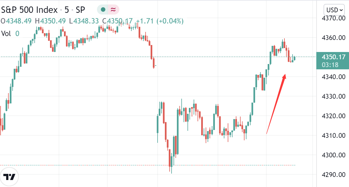Open the USD currency dropdown
This screenshot has width=349, height=187.
point(335,10)
